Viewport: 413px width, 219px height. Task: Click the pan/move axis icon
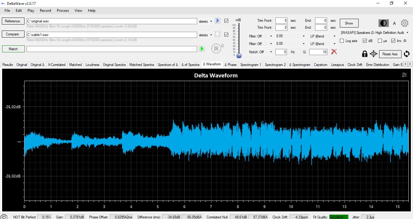pos(374,54)
